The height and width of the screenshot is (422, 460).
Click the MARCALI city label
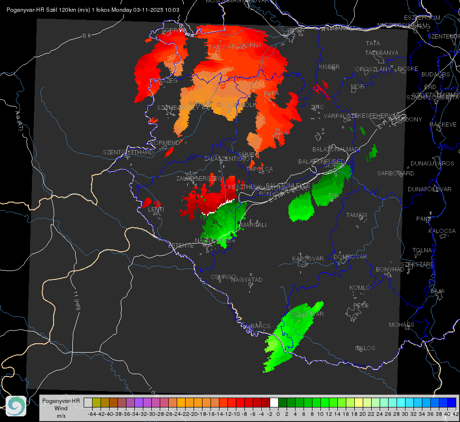pos(254,225)
